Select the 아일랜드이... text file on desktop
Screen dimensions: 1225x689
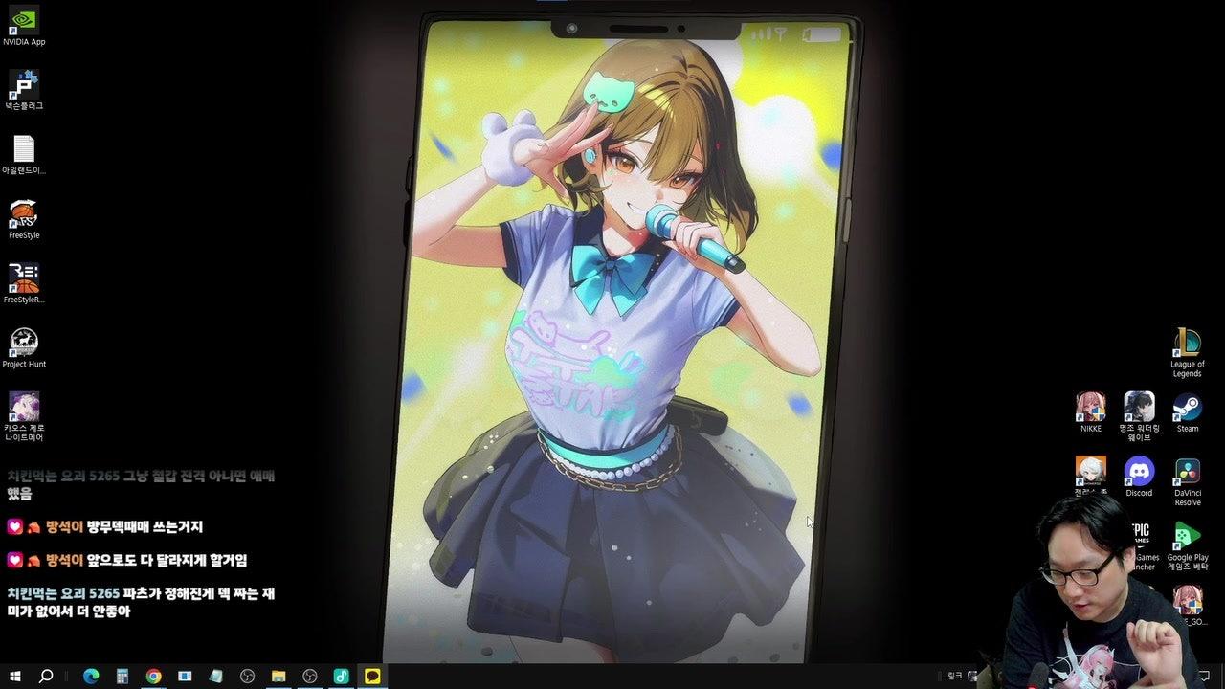[24, 155]
